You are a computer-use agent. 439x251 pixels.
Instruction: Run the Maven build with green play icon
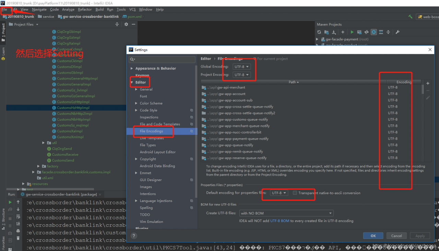tap(352, 32)
